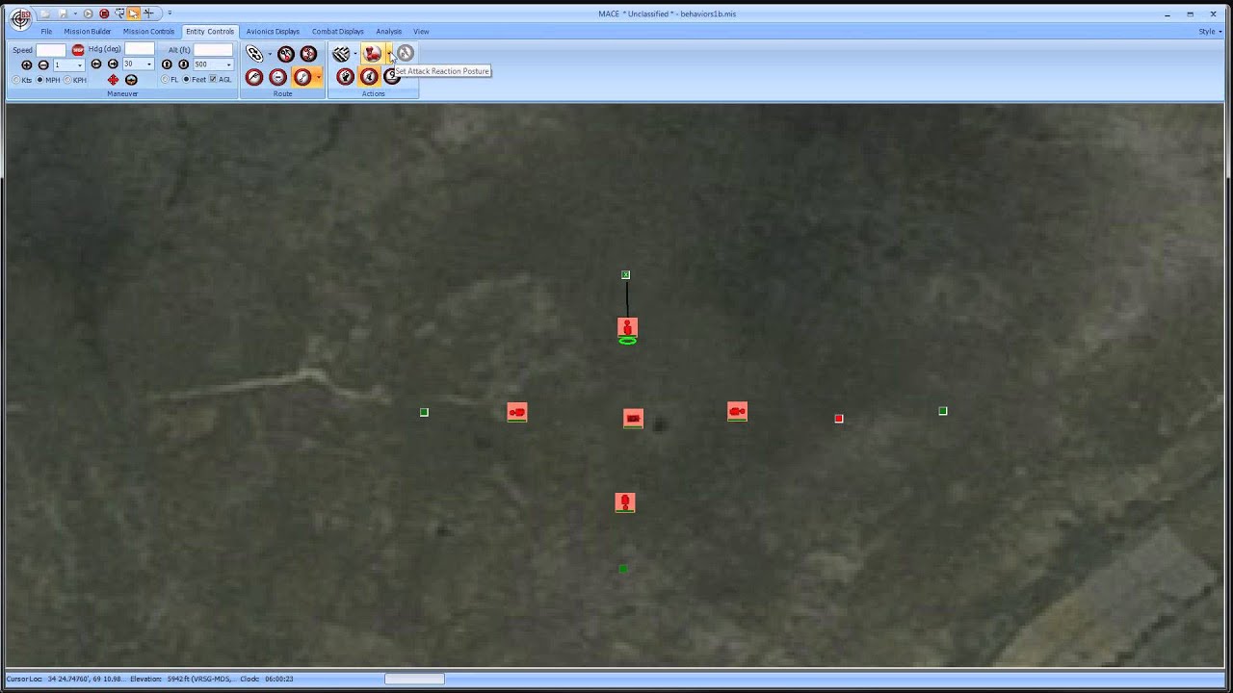
Task: Click the top middle Route group icon
Action: coord(285,54)
